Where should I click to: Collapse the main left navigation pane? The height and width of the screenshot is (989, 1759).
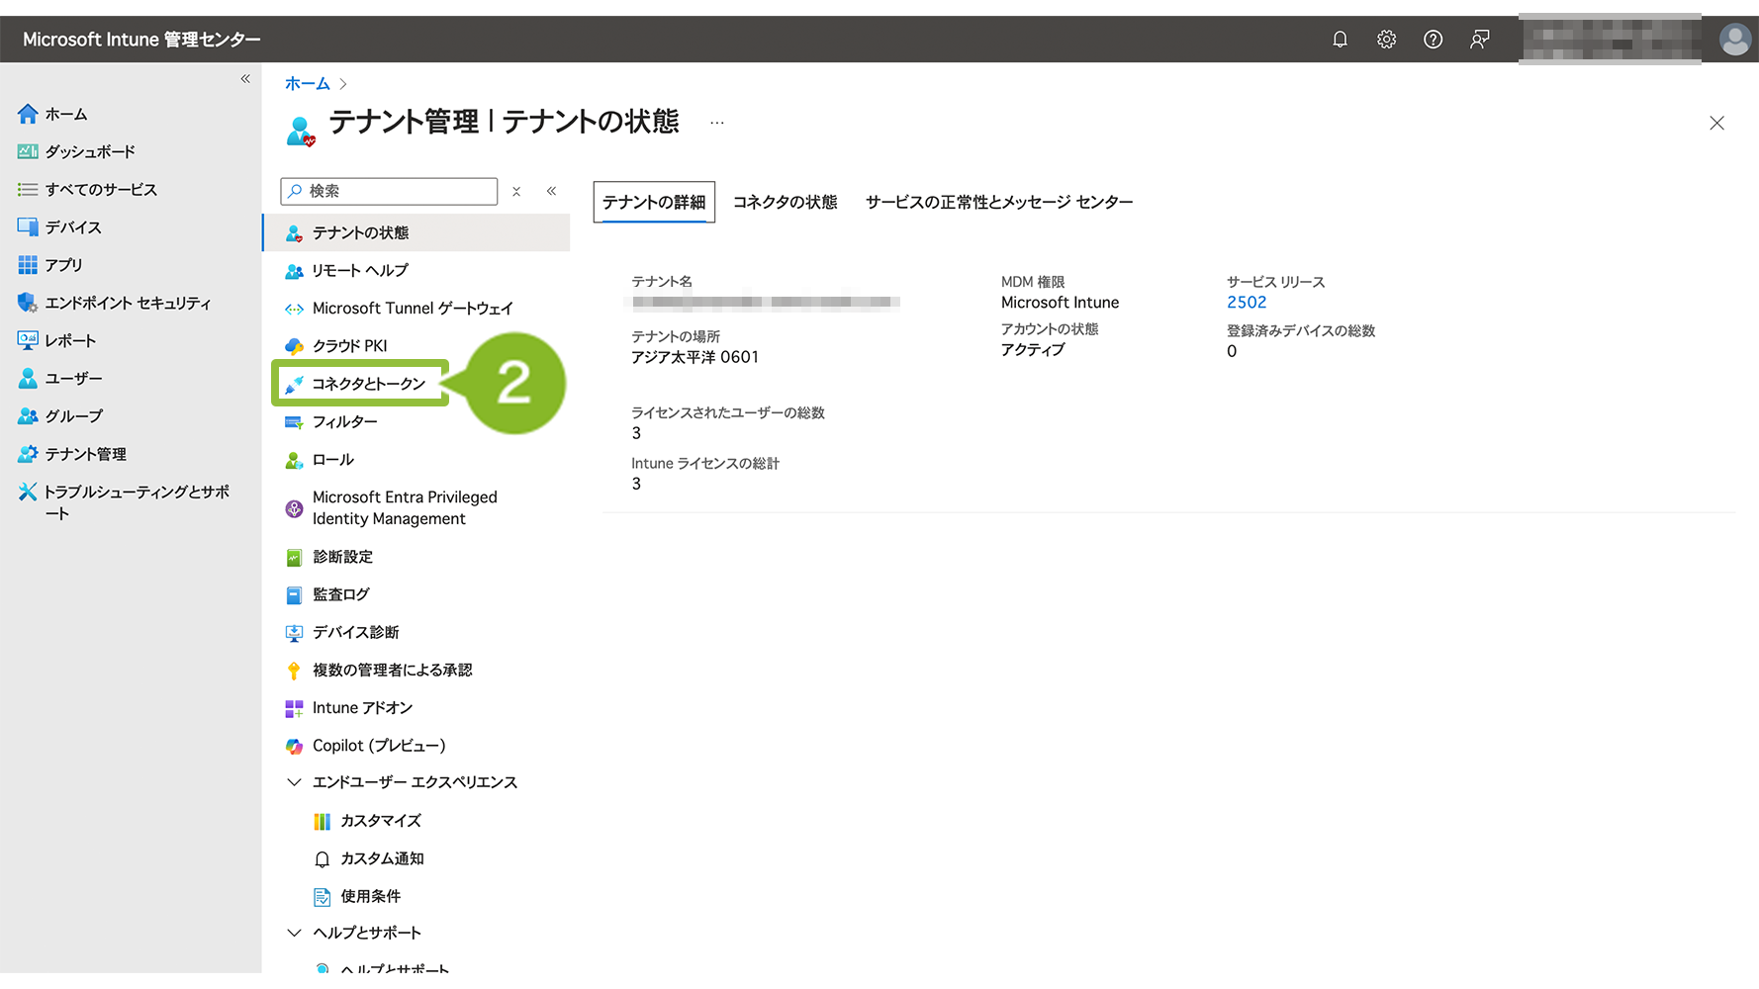[x=245, y=78]
